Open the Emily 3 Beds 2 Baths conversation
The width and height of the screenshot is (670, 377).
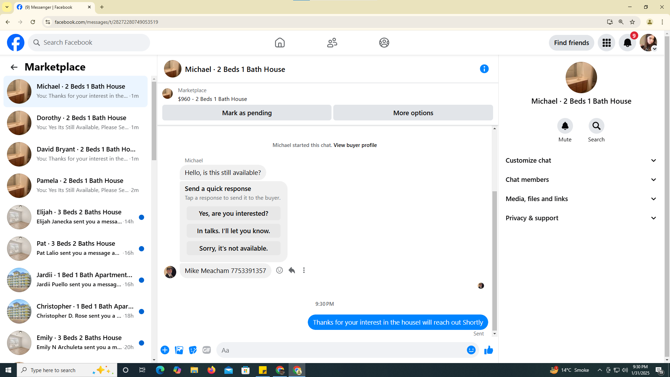(x=75, y=343)
